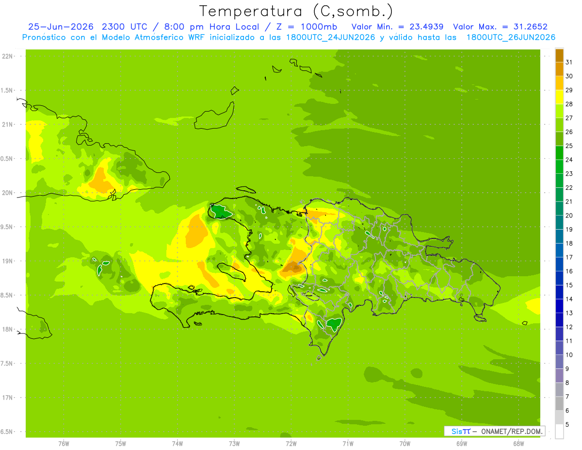The width and height of the screenshot is (582, 450).
Task: Click the '17N' latitude axis label
Action: click(7, 398)
